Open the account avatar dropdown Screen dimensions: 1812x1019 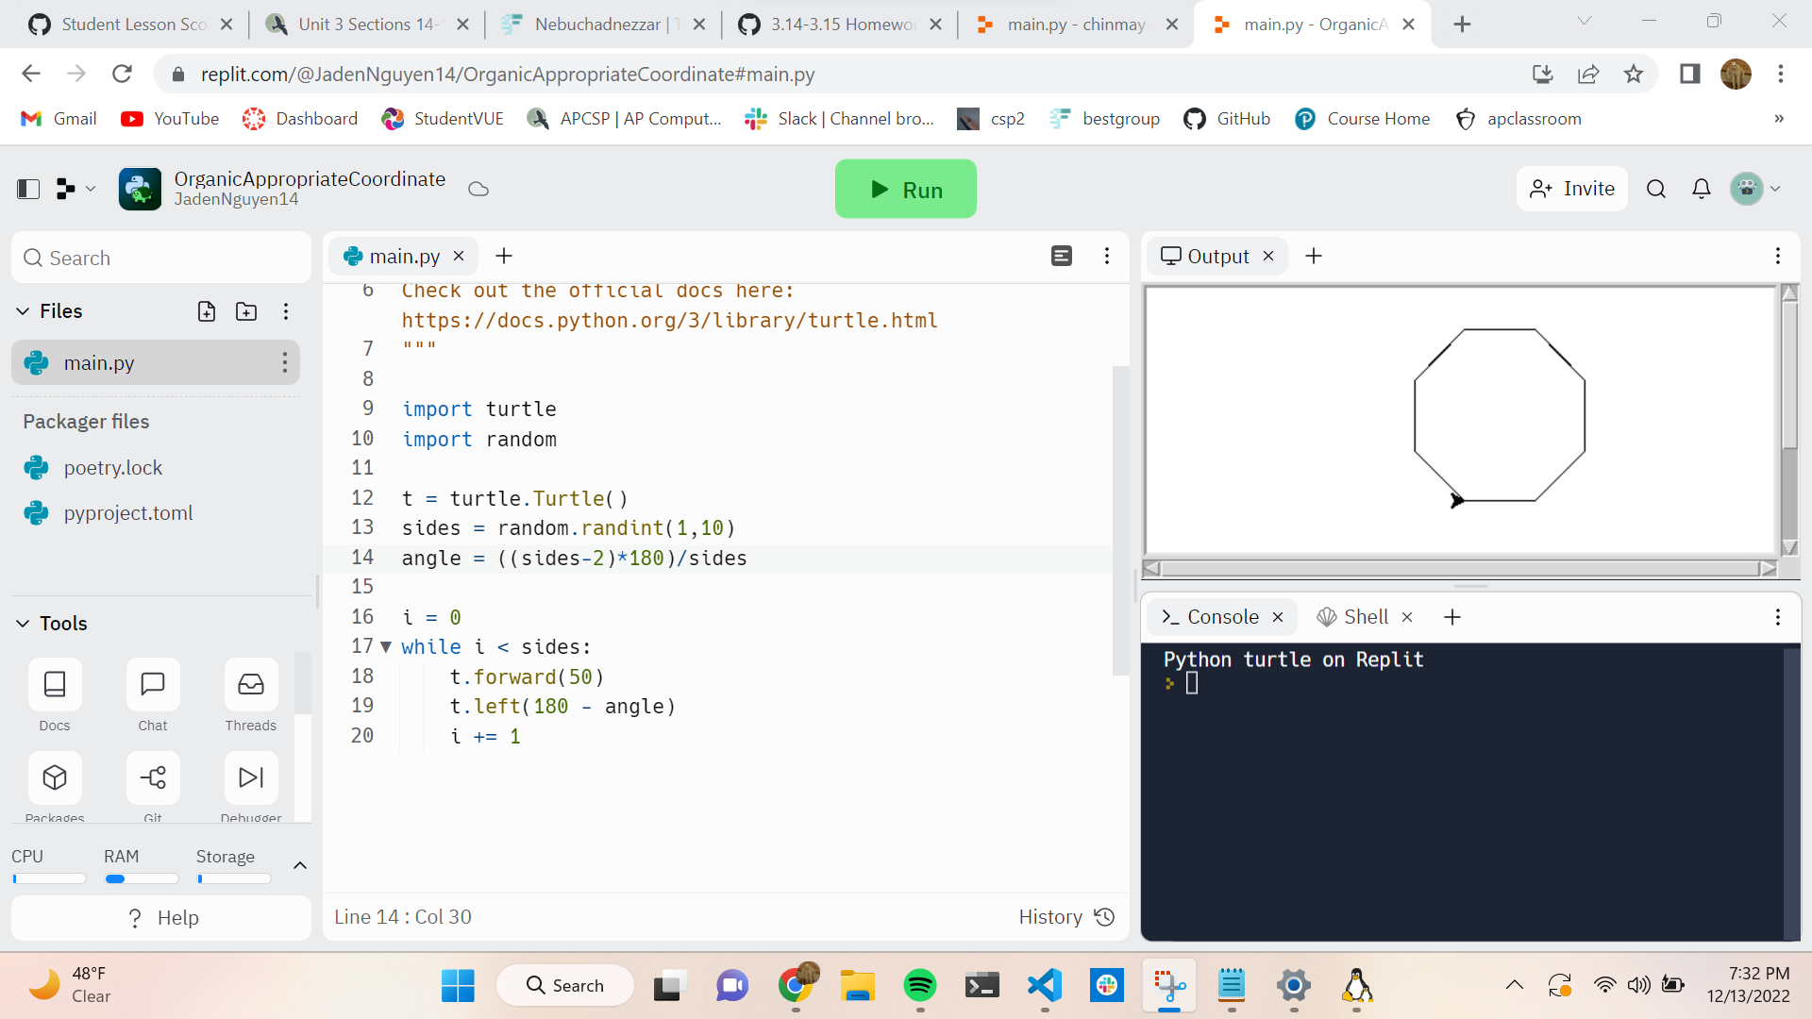[1755, 189]
